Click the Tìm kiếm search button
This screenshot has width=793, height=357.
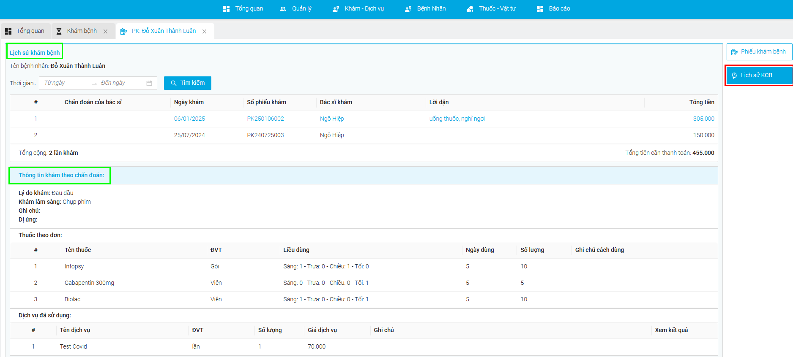click(188, 83)
